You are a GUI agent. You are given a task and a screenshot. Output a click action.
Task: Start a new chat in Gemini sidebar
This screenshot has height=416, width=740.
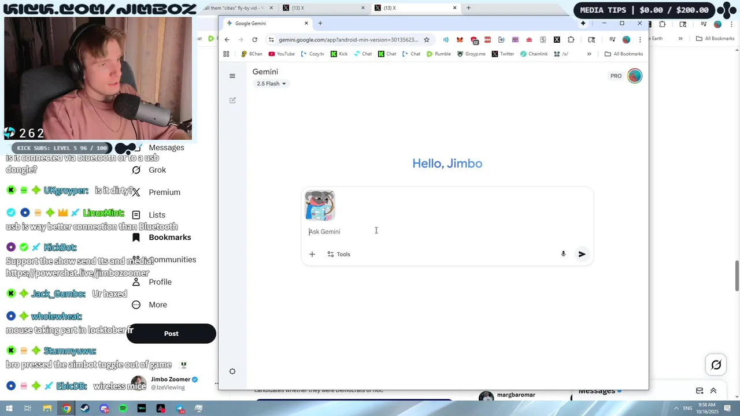pyautogui.click(x=232, y=101)
